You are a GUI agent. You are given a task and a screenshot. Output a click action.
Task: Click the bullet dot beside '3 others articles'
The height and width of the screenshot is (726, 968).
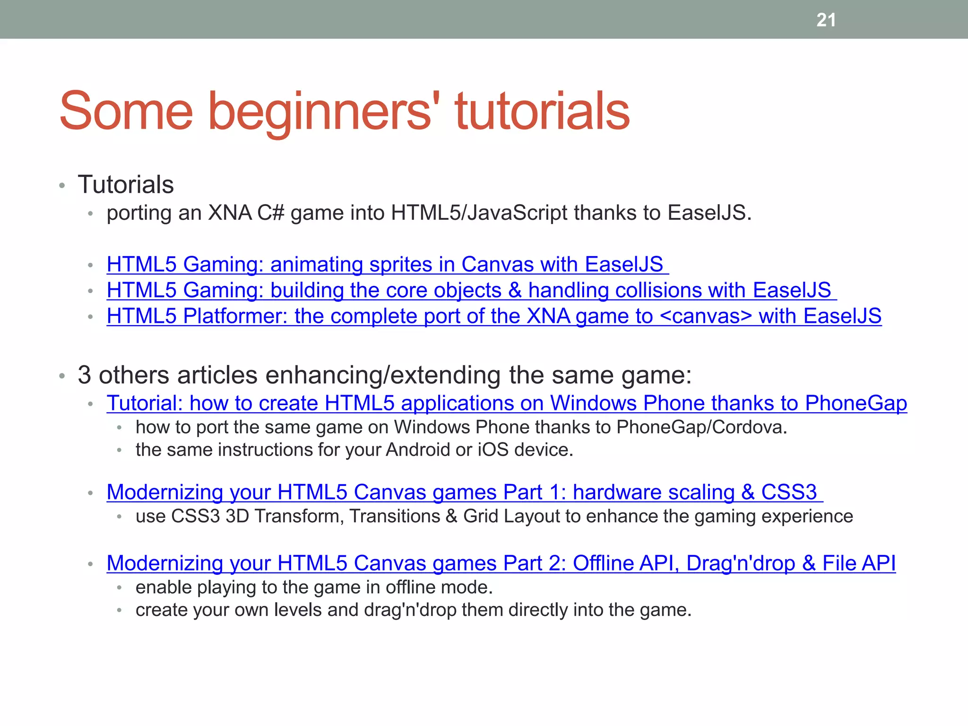click(x=61, y=376)
